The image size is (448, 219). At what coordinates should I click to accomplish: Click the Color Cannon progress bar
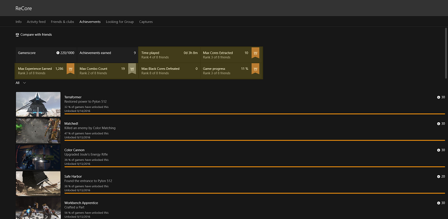coord(254,167)
